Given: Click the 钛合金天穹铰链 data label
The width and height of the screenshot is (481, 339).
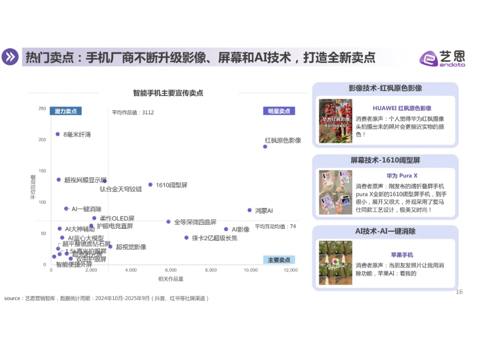Looking at the screenshot, I should pyautogui.click(x=121, y=189).
